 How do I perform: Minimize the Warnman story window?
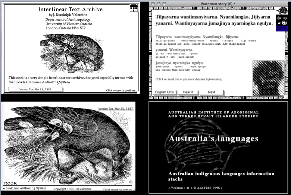159,4
